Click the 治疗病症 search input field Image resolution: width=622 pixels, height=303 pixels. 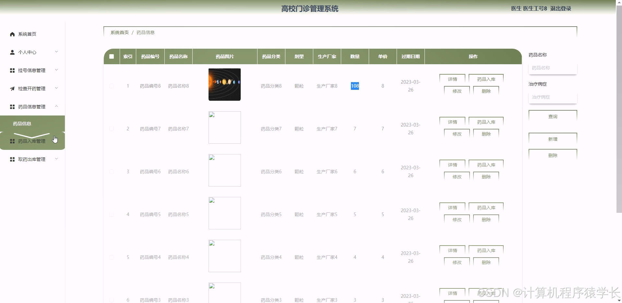pos(553,97)
